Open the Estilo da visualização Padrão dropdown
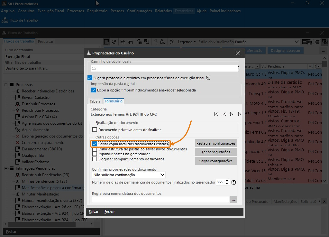This screenshot has height=237, width=329. [x=297, y=42]
